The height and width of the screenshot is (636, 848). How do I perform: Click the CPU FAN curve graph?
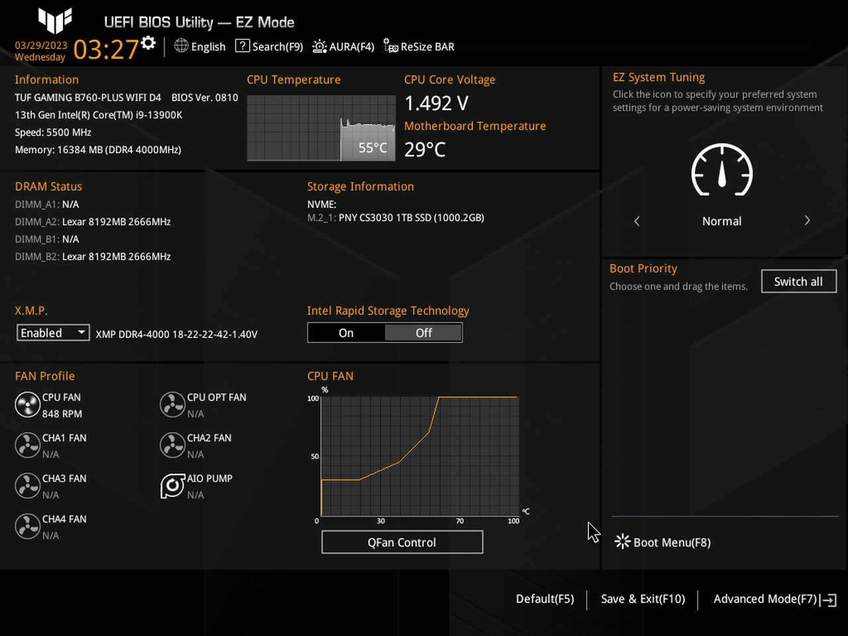(419, 456)
